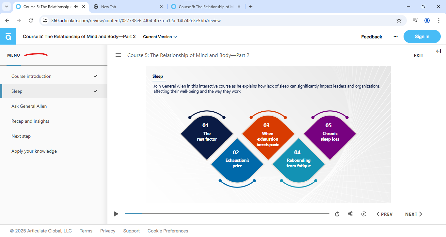Collapse the right sidebar panel arrow

coord(438,51)
